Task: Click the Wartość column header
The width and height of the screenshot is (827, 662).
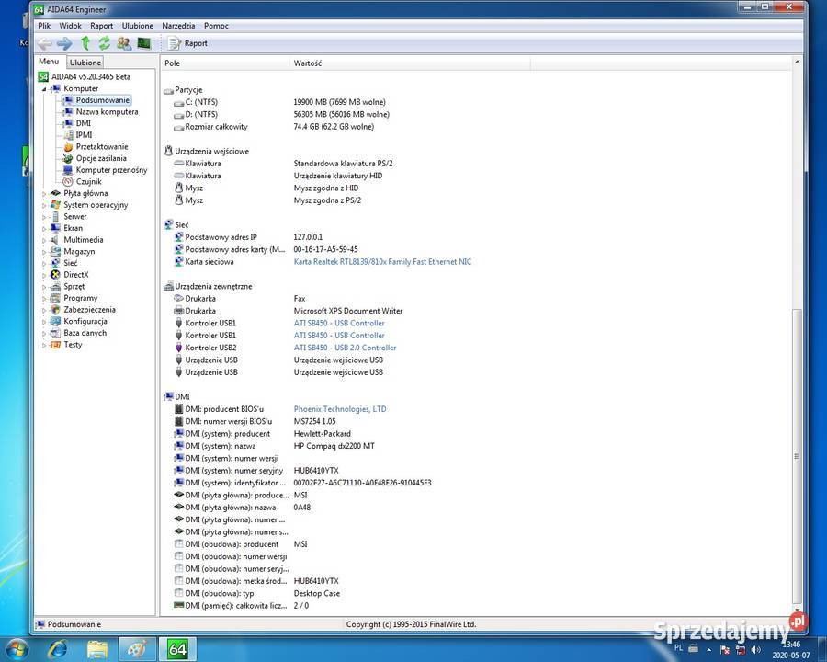Action: tap(410, 63)
